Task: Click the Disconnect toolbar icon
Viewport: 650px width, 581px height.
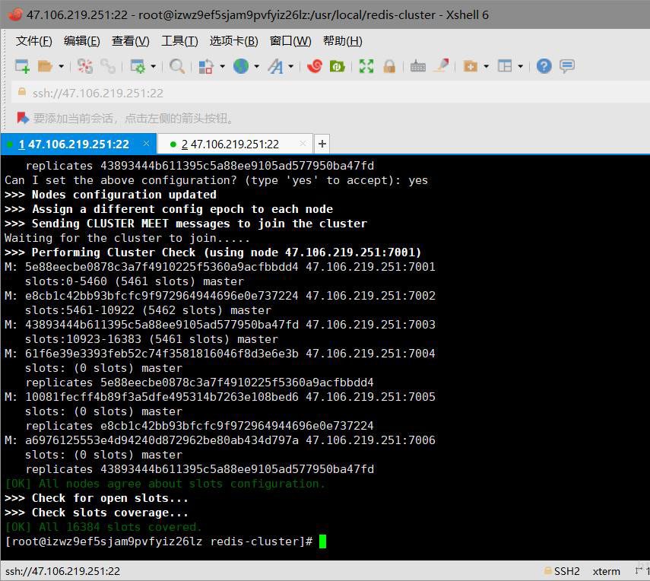Action: (85, 66)
